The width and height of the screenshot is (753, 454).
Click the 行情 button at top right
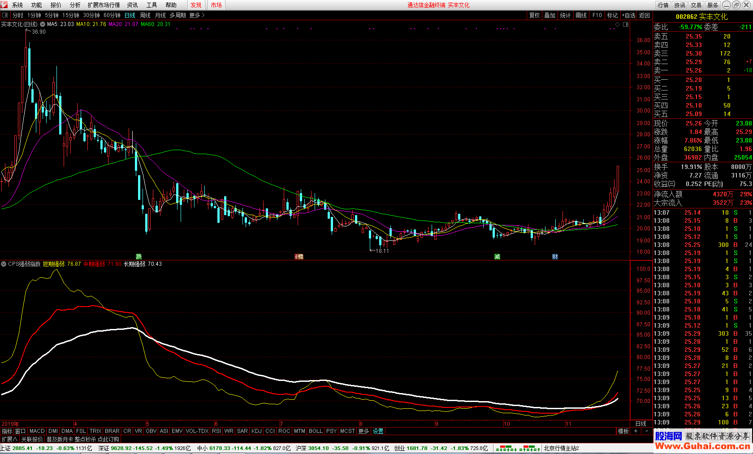pos(663,5)
